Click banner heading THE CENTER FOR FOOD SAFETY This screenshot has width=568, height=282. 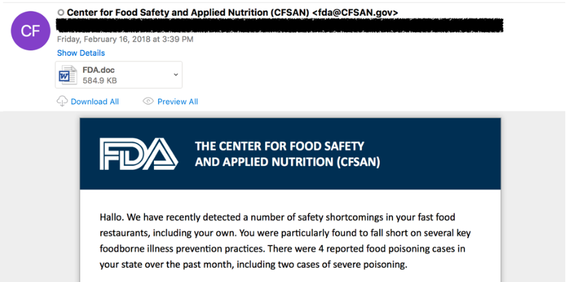[280, 145]
